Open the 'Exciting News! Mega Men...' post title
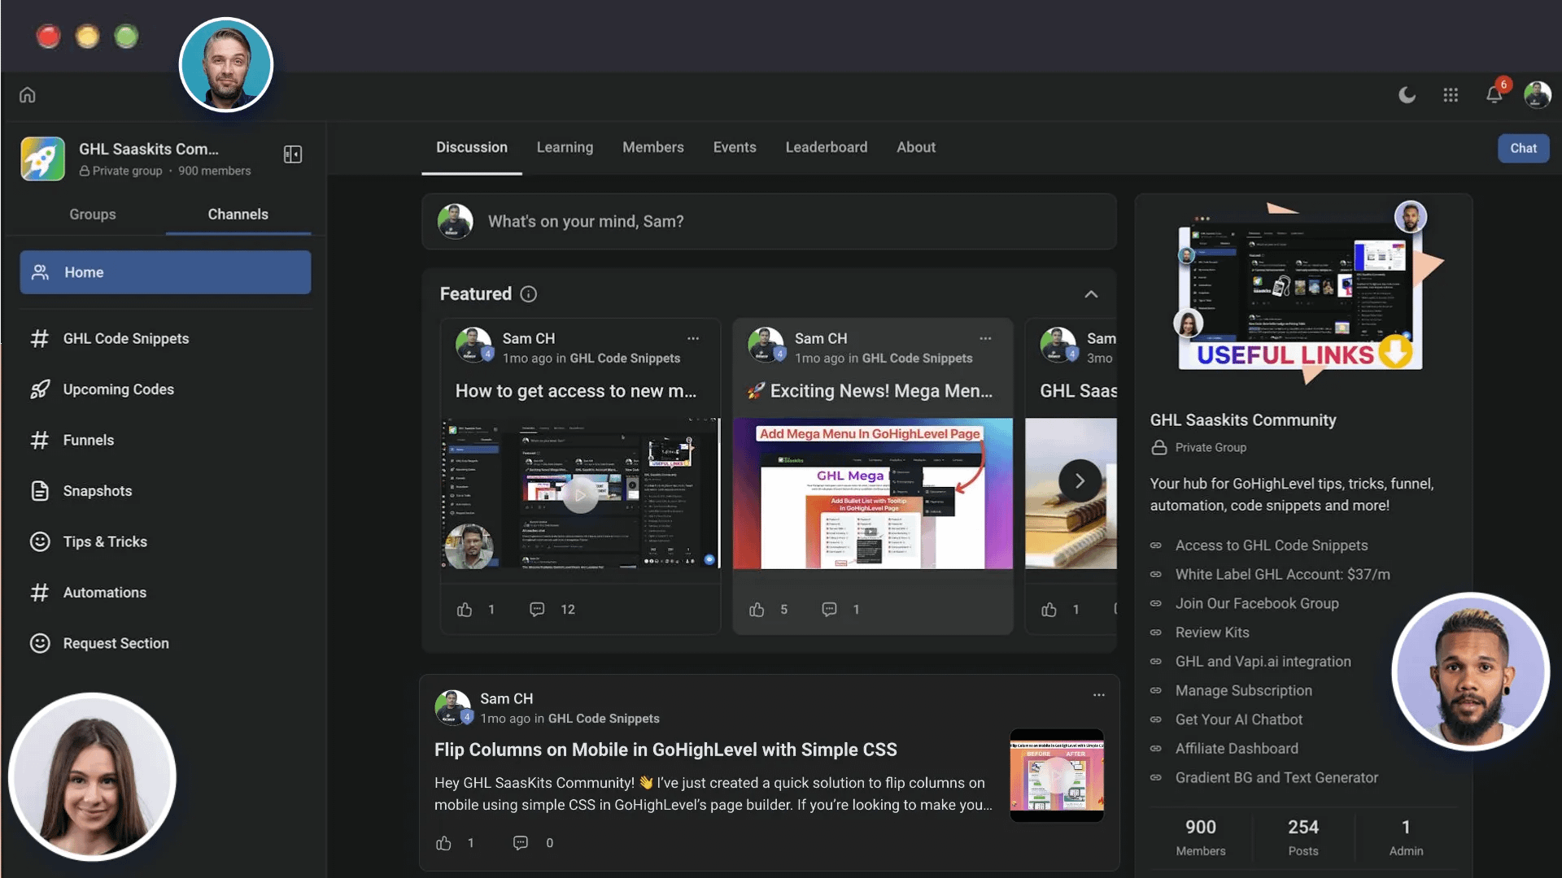Viewport: 1562px width, 878px height. (870, 392)
